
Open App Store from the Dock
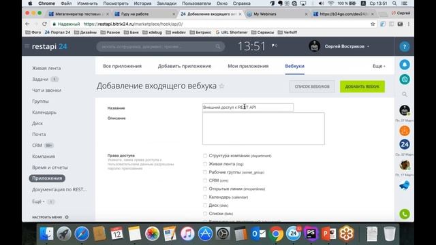click(x=205, y=233)
